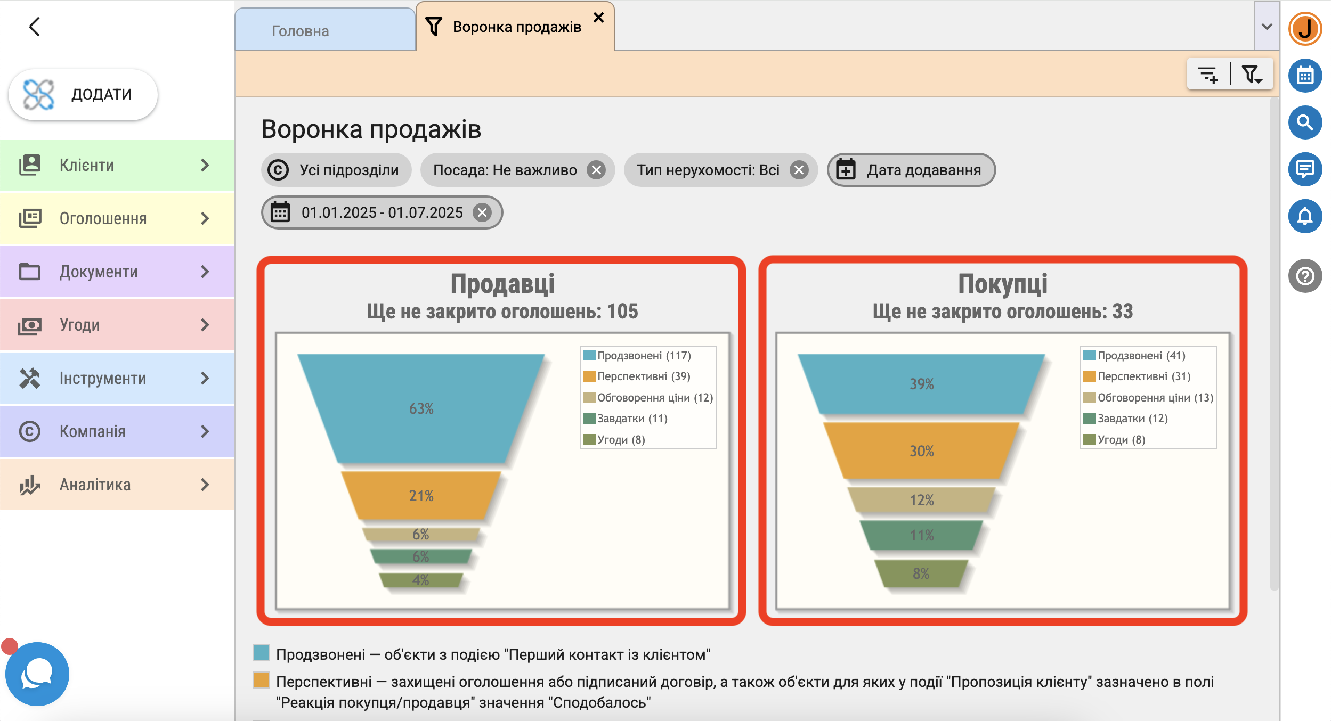Click the blue Продзвонені legend swatch
This screenshot has width=1331, height=721.
tap(261, 653)
